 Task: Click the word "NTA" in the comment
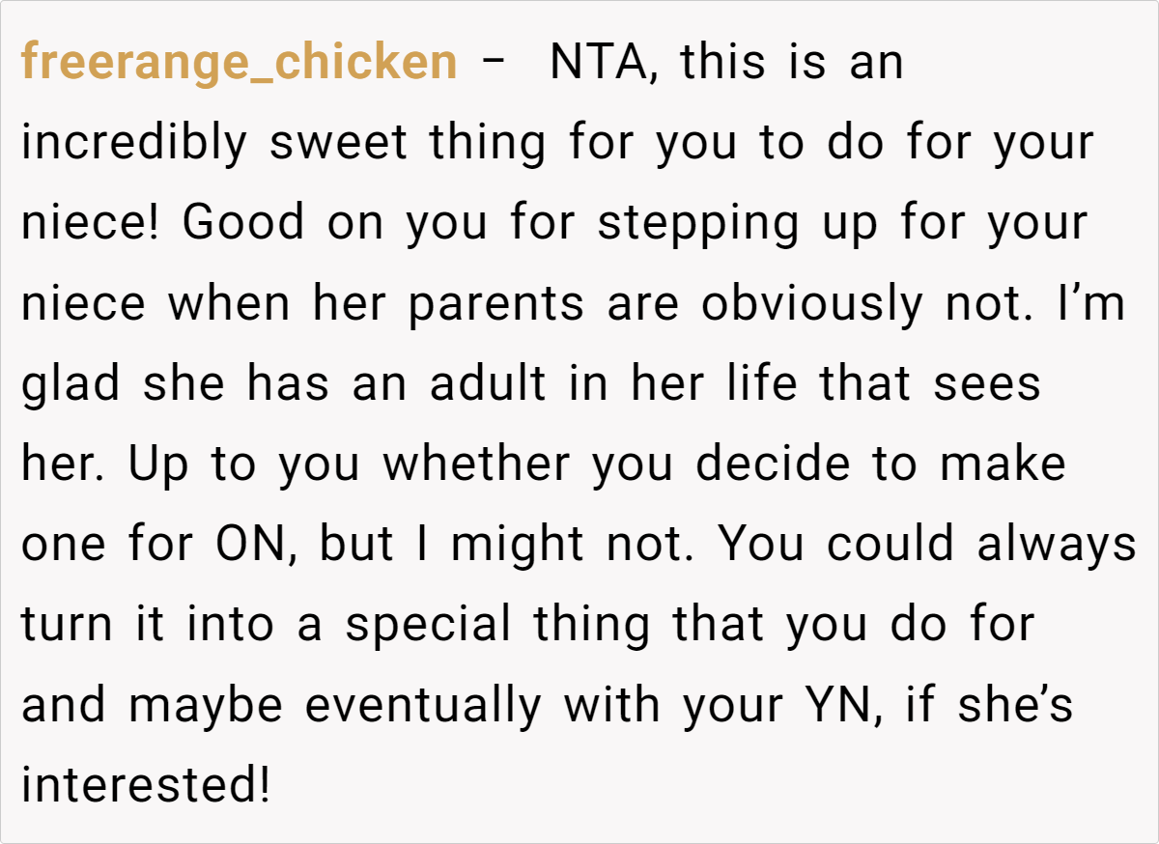598,63
